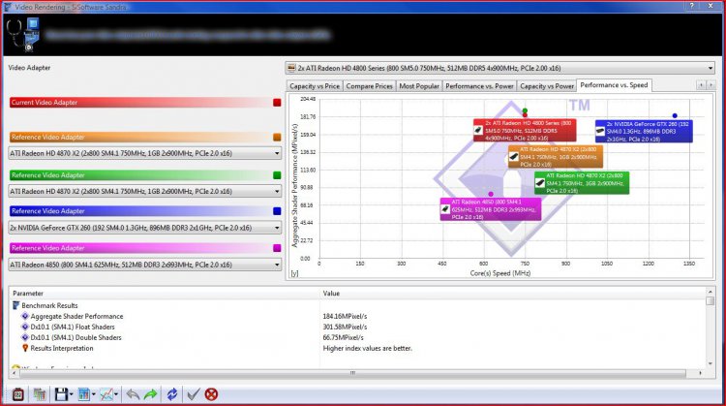This screenshot has height=406, width=726.
Task: Click the orange ATI Radeon HD 4870 X2 chart label
Action: tap(556, 157)
